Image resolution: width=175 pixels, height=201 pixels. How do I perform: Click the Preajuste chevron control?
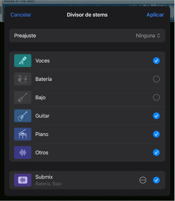pyautogui.click(x=158, y=36)
